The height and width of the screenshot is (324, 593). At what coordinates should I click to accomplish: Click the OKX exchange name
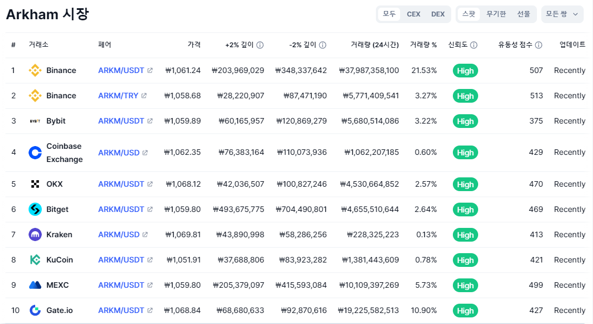pyautogui.click(x=54, y=184)
